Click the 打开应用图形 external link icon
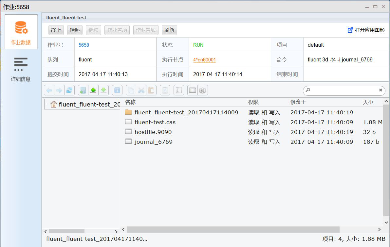Screen dimensions: 390x247 click(x=350, y=30)
